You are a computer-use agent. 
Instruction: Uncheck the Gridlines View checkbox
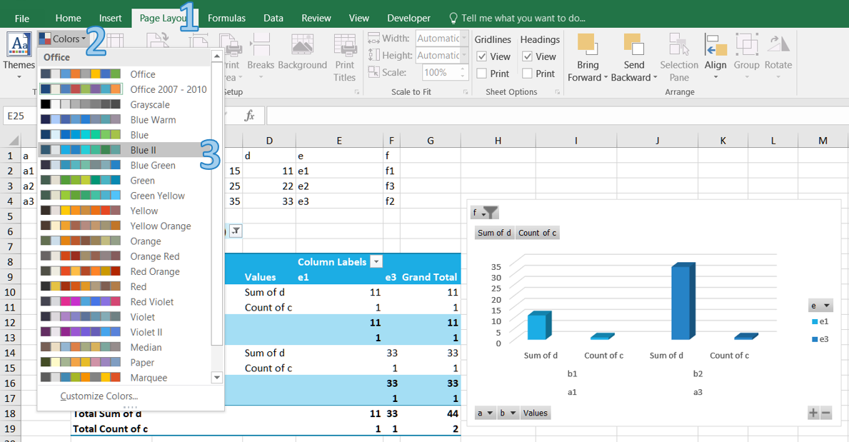click(x=482, y=56)
